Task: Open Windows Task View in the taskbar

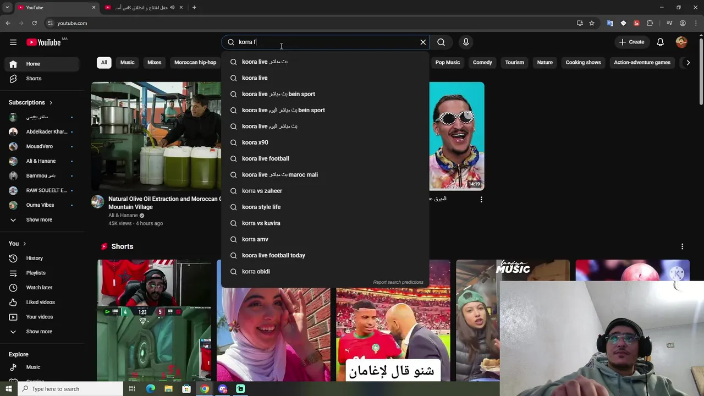Action: 132,389
